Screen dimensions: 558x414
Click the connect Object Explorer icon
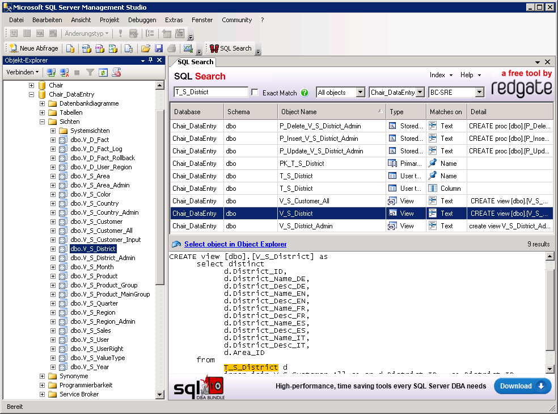[51, 73]
